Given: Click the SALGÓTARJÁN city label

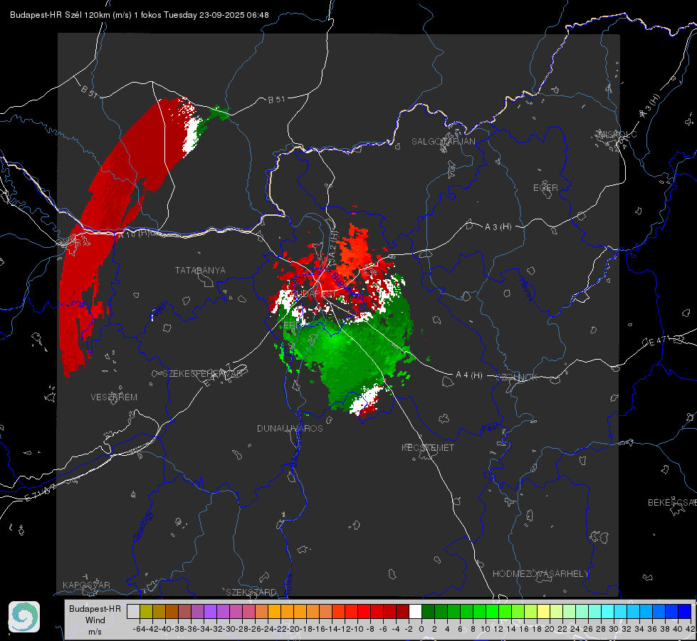Looking at the screenshot, I should coord(443,142).
